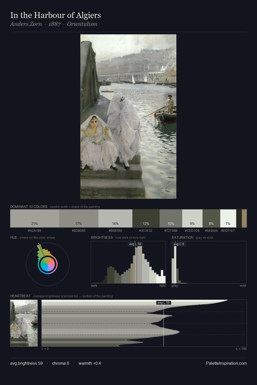Click the hex code #B5B7B0
The height and width of the screenshot is (385, 257).
[x=115, y=231]
